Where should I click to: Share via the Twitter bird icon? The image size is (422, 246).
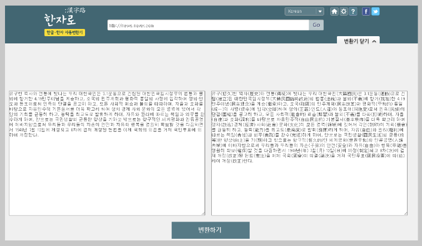click(x=375, y=11)
